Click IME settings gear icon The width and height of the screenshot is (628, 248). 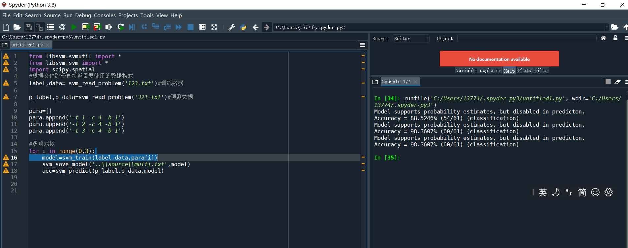pos(609,192)
